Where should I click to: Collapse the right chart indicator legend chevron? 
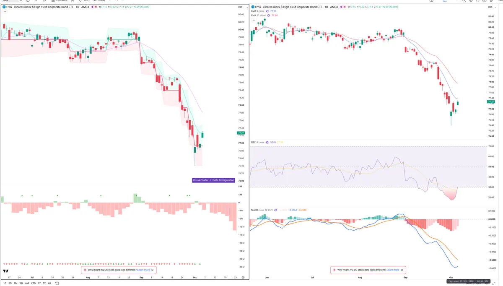pyautogui.click(x=253, y=19)
